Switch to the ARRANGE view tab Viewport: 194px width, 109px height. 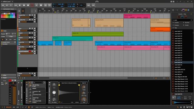(9, 107)
